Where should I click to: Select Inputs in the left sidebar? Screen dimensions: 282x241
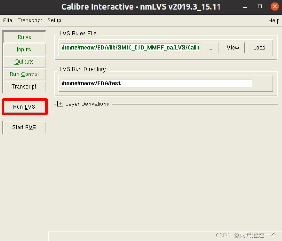[24, 50]
